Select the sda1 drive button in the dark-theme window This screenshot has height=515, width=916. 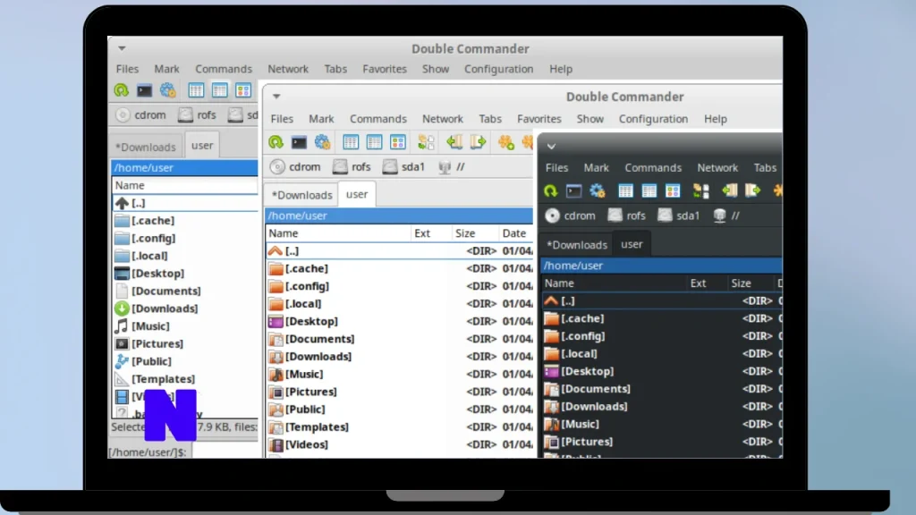point(679,215)
